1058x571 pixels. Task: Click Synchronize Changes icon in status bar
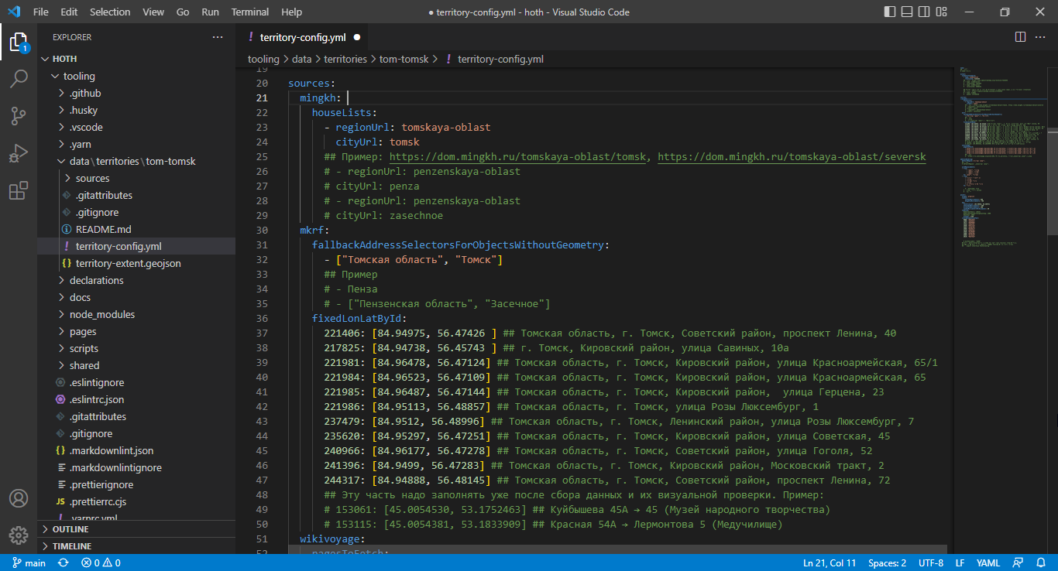coord(64,563)
